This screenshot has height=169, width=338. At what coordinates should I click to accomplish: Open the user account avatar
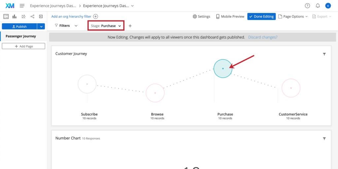(x=328, y=6)
